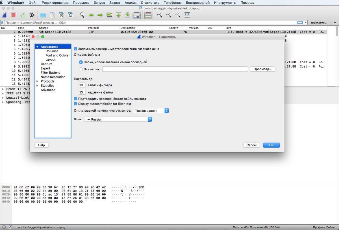The image size is (339, 230).
Task: Zoom out of the packet text
Action: coord(169,15)
